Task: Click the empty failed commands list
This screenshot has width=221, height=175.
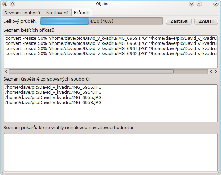Action: pos(110,152)
